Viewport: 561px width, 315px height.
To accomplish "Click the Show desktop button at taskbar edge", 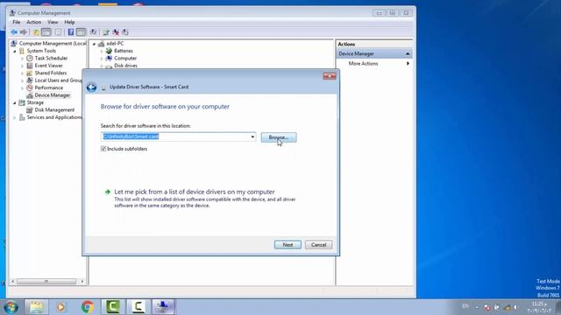I will (x=558, y=307).
